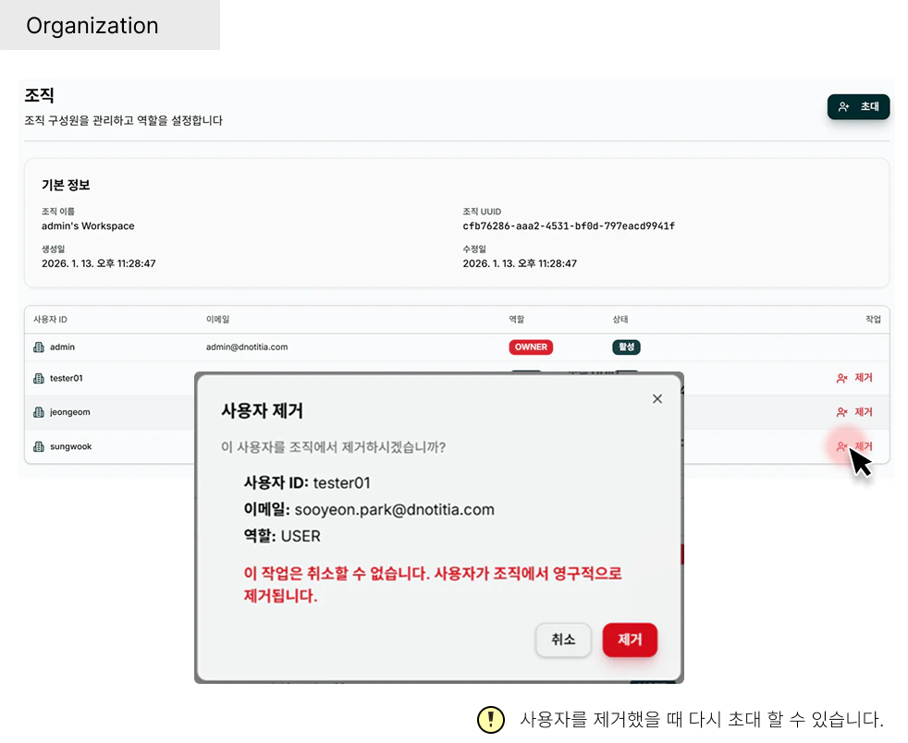This screenshot has height=743, width=908.
Task: Click the OWNER role badge for admin
Action: 531,347
